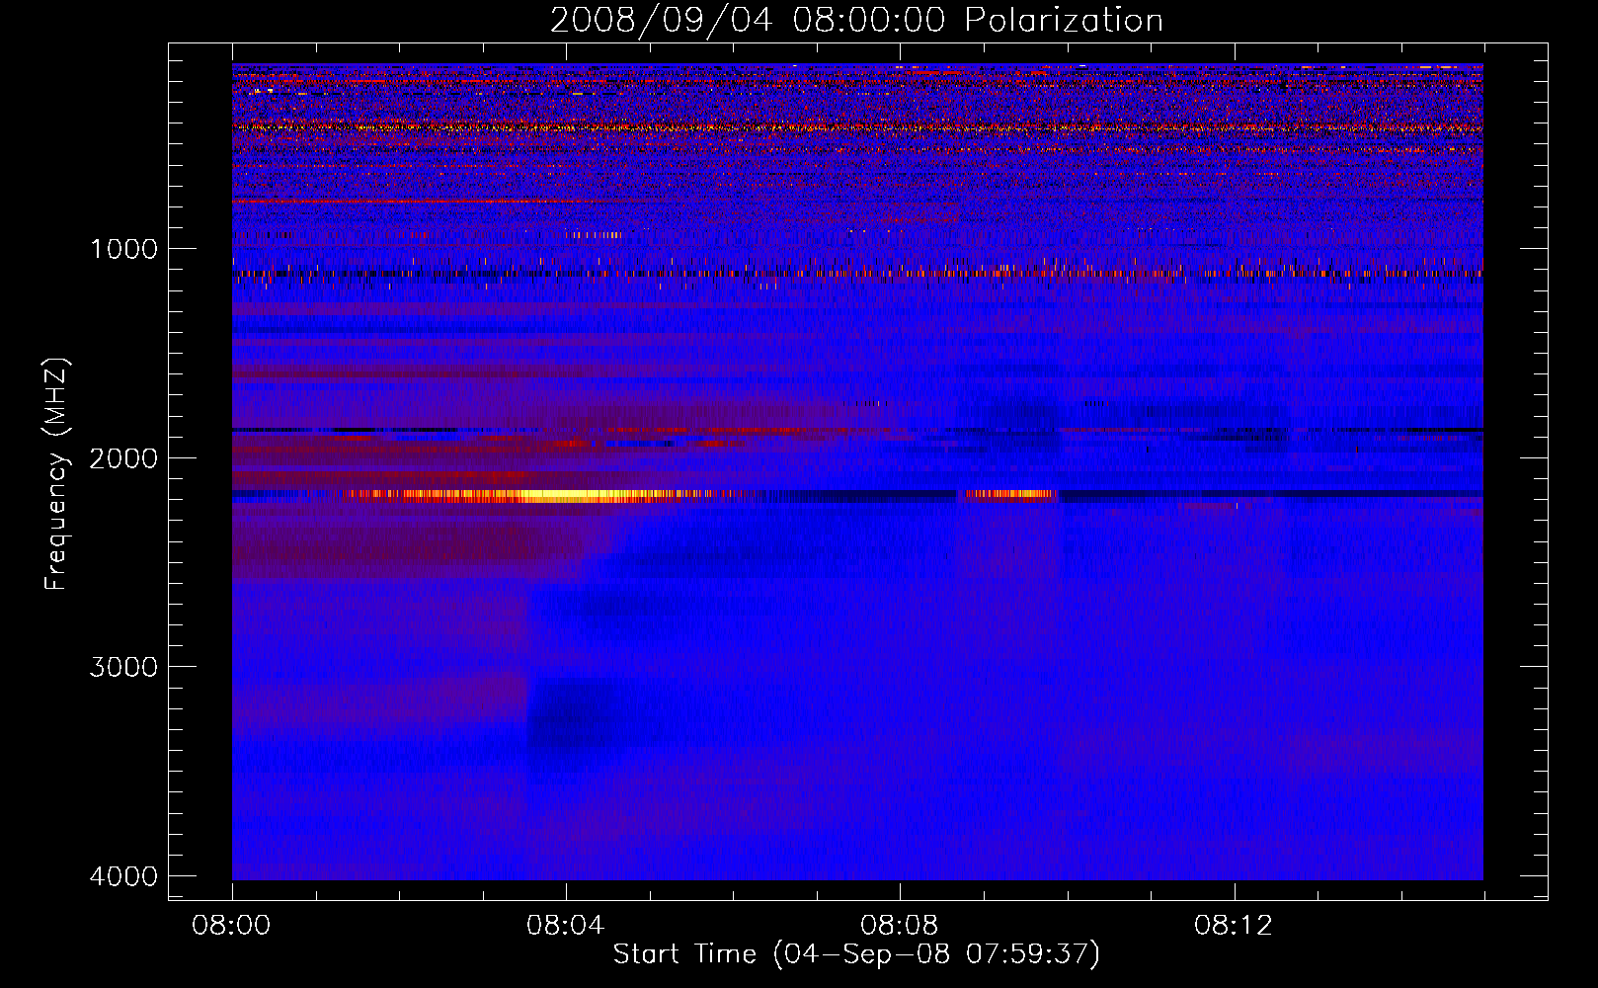Click the 08:00 time tick label
This screenshot has width=1598, height=988.
231,926
